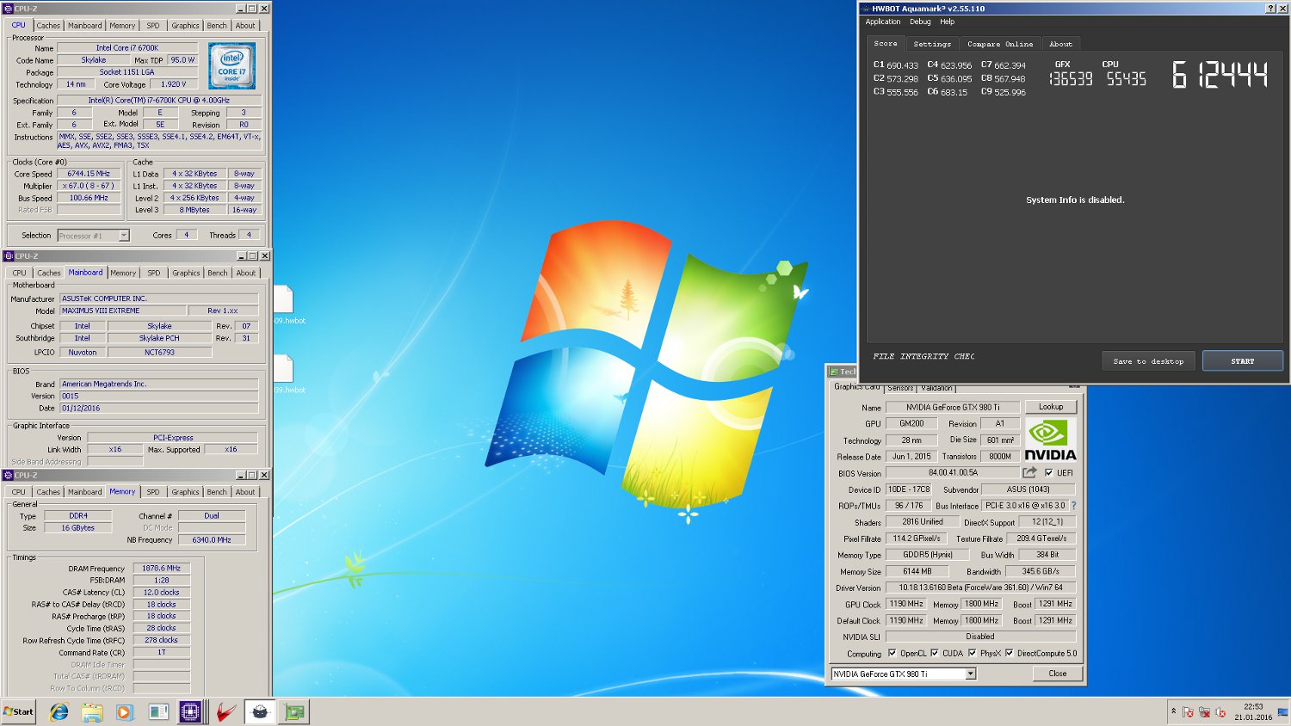The width and height of the screenshot is (1291, 726).
Task: Open the GPU-Z graphics card taskbar icon
Action: coord(294,711)
